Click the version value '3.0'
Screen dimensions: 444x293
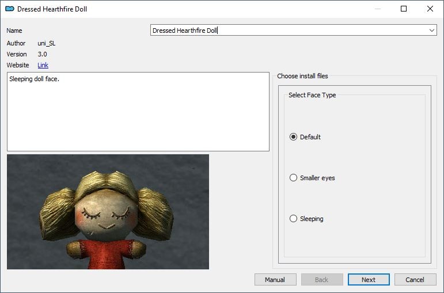click(42, 54)
